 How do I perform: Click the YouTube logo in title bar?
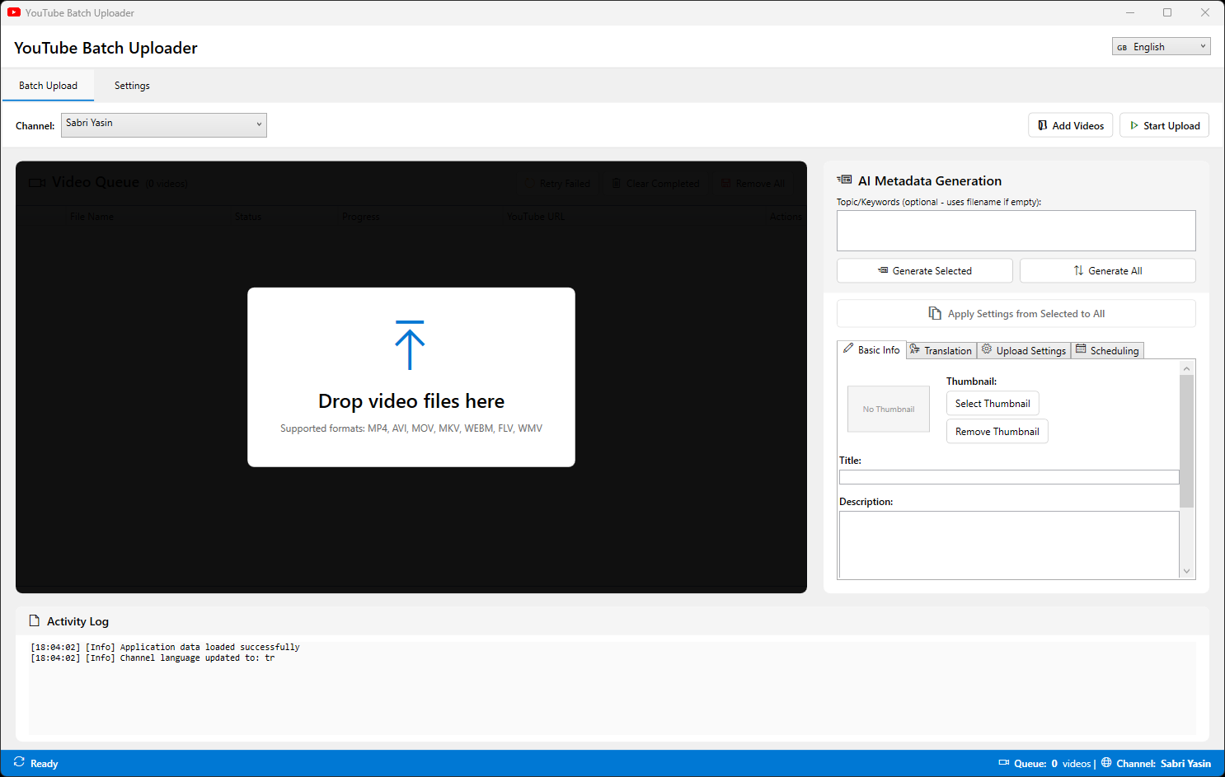pyautogui.click(x=14, y=12)
